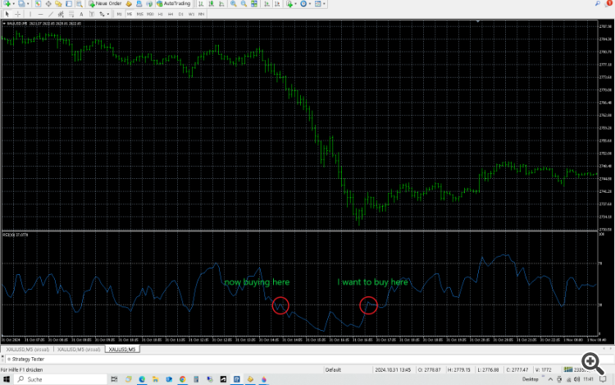Viewport: 615px width, 385px height.
Task: Open the Windows Start menu
Action: click(7, 379)
